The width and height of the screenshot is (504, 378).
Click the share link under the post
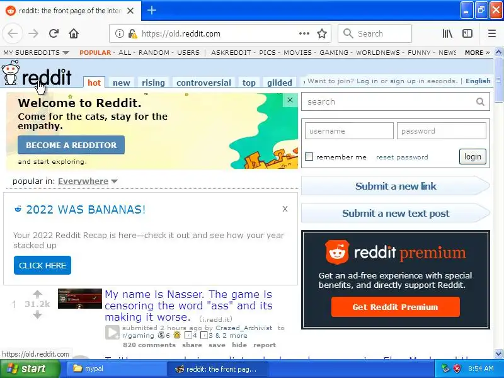tap(192, 345)
